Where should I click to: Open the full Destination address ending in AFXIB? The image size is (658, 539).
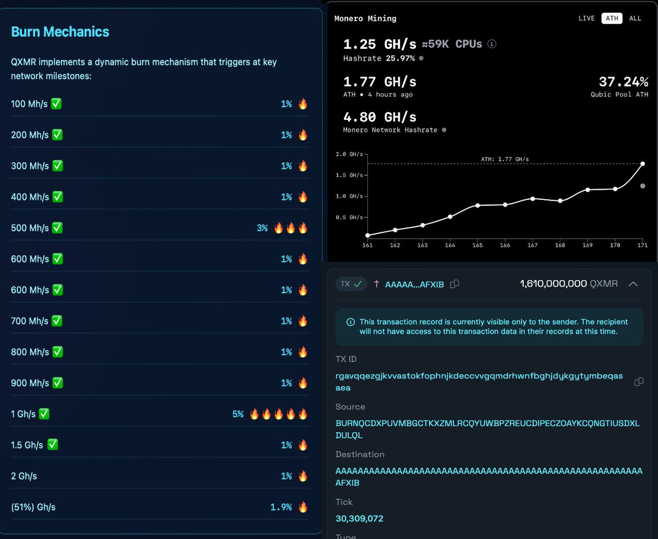[x=489, y=477]
